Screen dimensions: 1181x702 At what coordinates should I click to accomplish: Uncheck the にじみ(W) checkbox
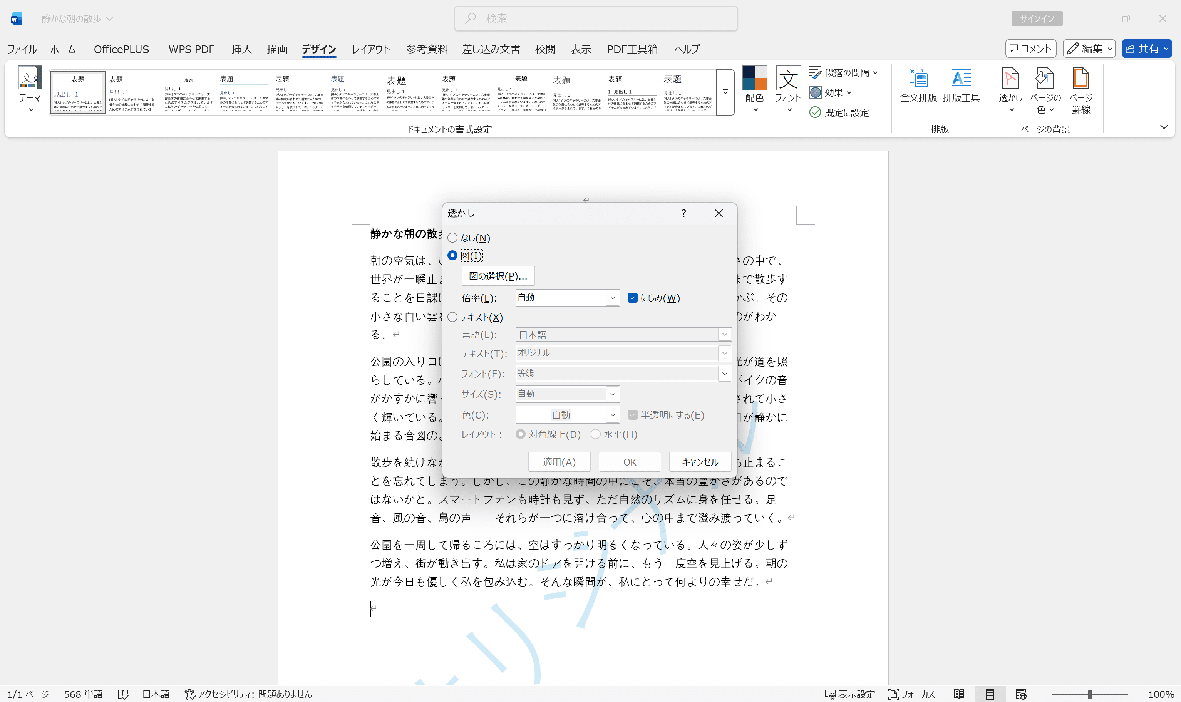tap(632, 298)
